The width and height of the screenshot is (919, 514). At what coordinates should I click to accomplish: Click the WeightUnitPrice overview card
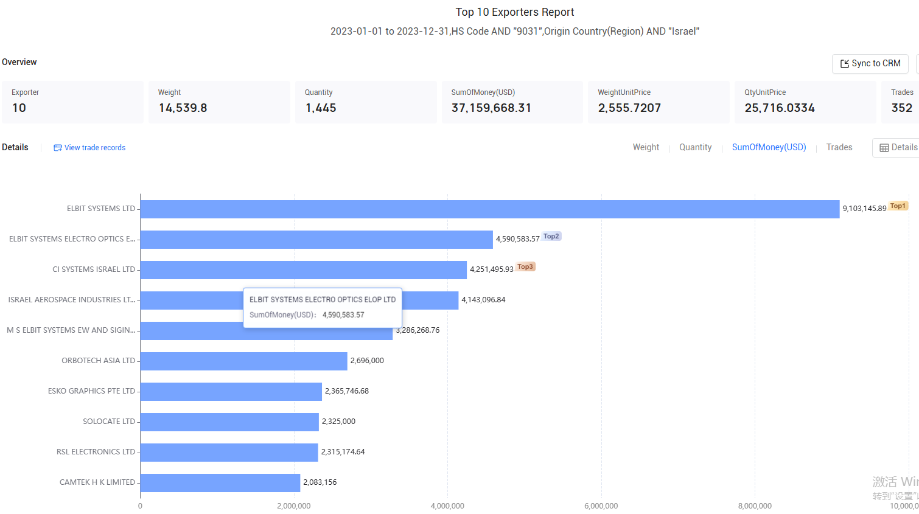pos(659,102)
